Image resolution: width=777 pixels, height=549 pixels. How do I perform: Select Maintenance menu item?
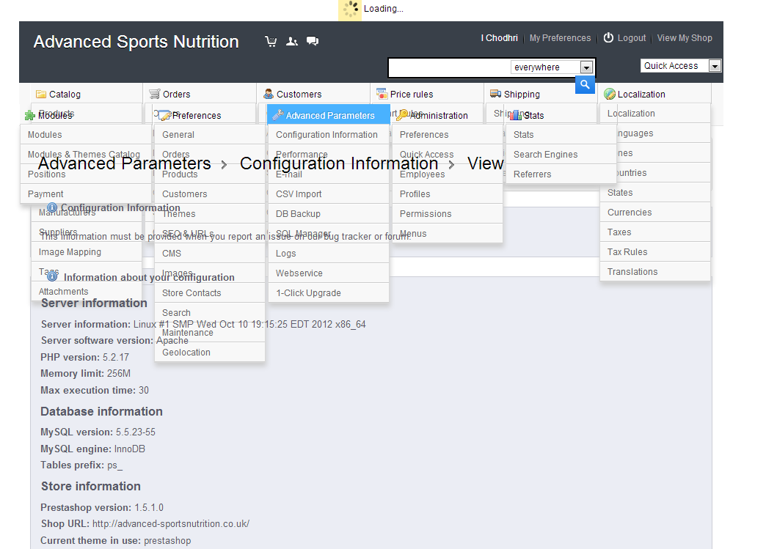click(210, 333)
